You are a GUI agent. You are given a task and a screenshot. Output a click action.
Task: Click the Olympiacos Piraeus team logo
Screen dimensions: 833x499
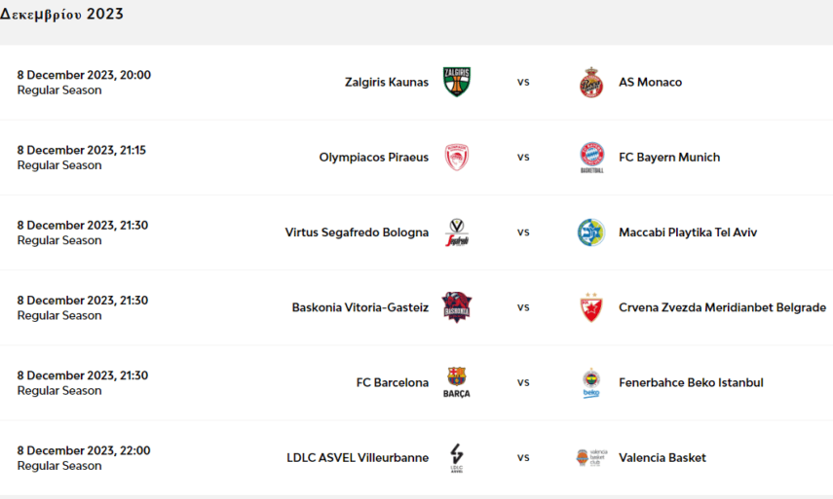pyautogui.click(x=457, y=158)
